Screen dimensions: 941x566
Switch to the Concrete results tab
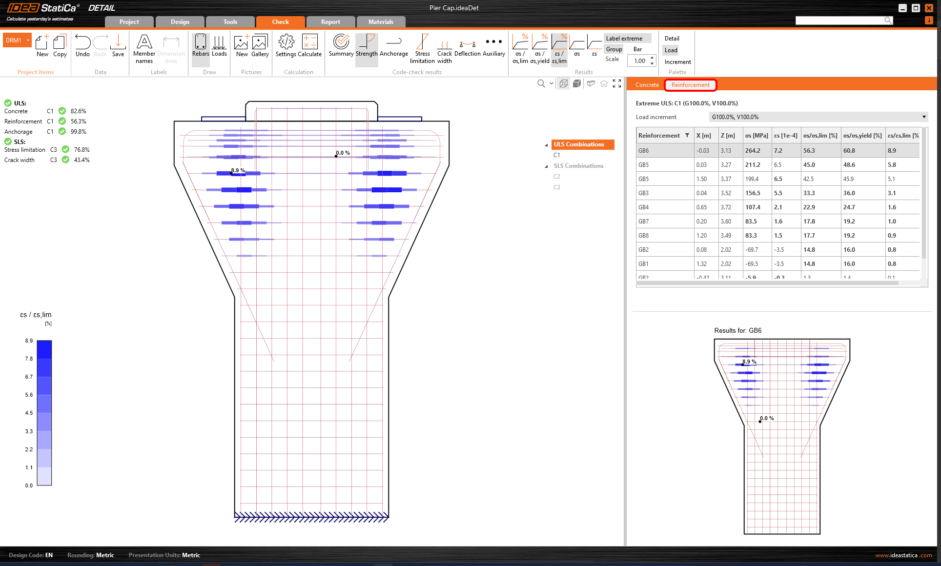[647, 85]
